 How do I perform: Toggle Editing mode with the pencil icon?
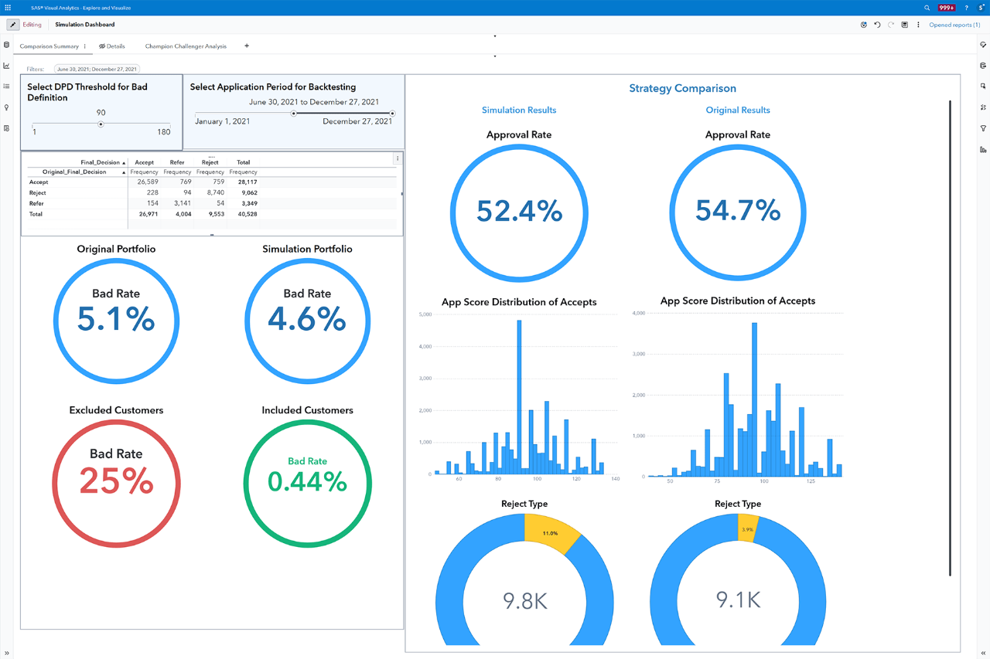[x=13, y=25]
